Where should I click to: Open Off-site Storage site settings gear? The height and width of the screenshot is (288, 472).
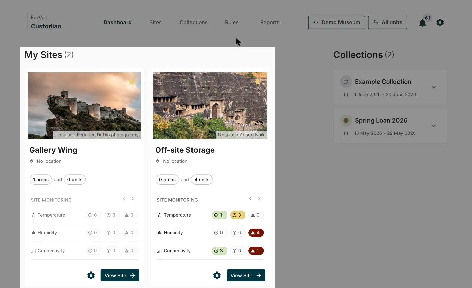click(217, 276)
